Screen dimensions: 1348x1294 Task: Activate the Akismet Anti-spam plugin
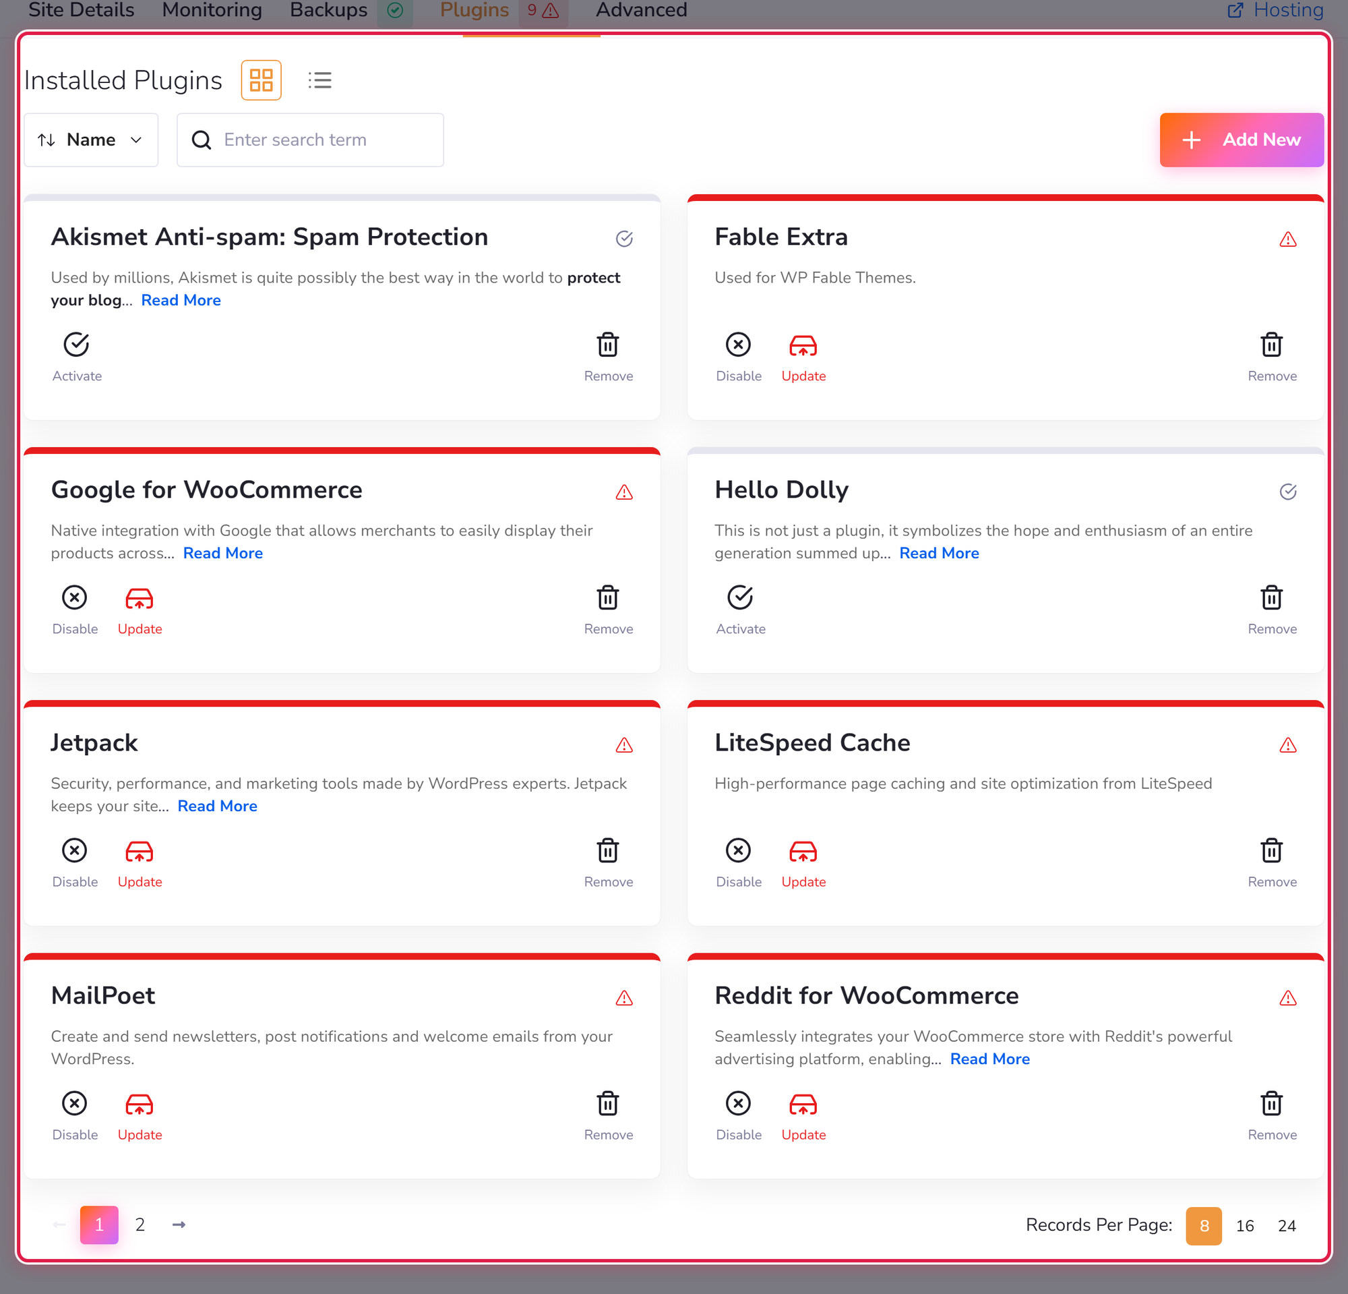point(76,357)
